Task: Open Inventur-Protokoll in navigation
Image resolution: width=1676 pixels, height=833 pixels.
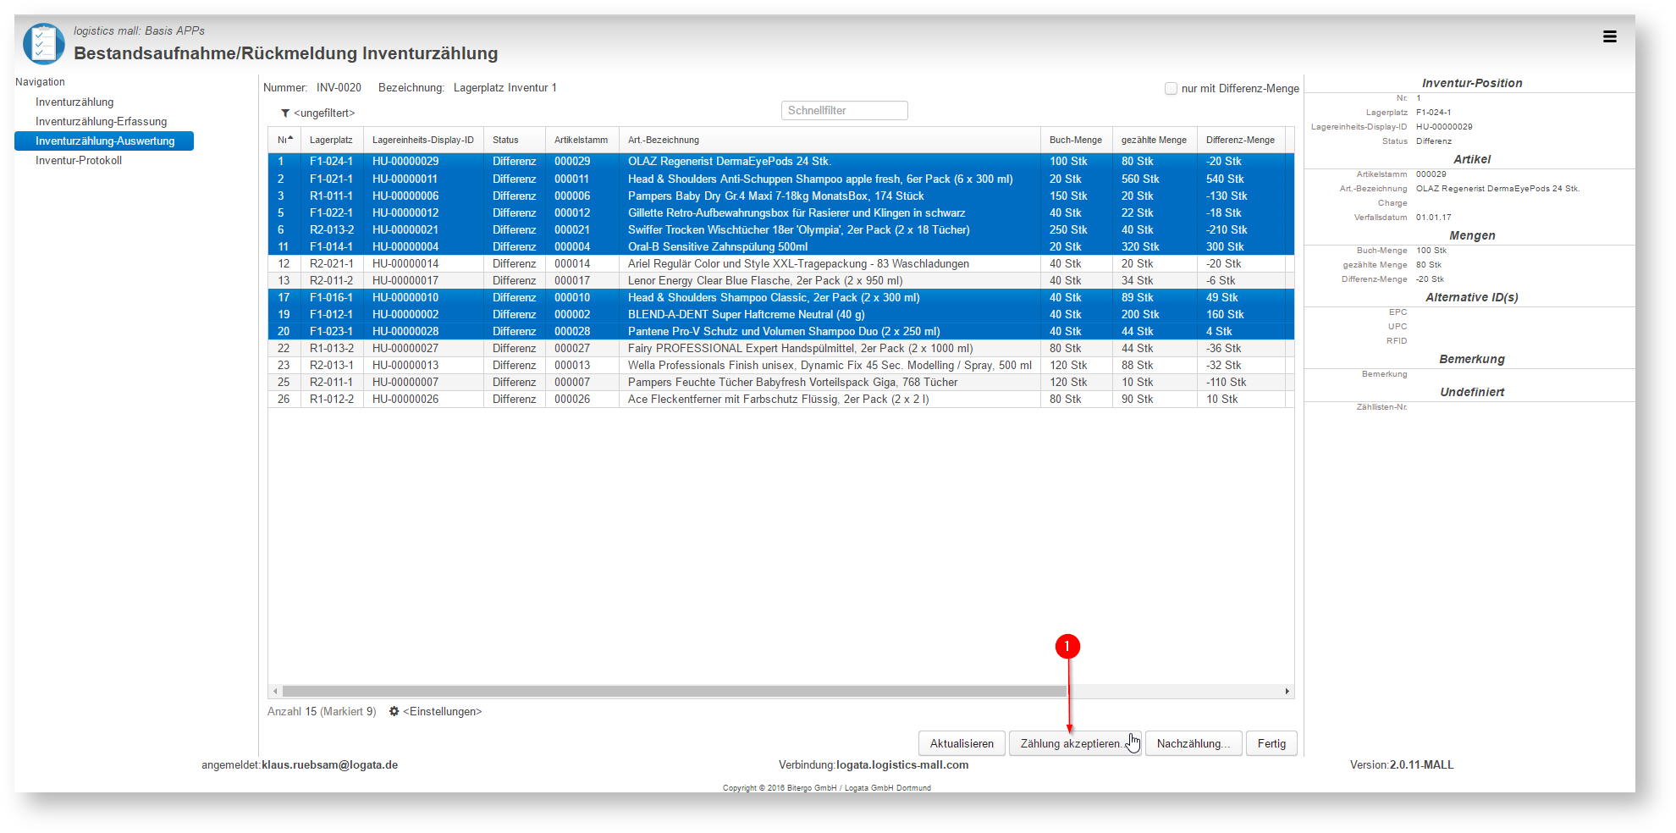Action: point(79,160)
